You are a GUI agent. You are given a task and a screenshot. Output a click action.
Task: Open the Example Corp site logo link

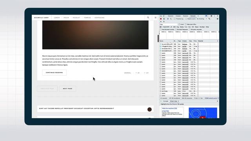[42, 18]
